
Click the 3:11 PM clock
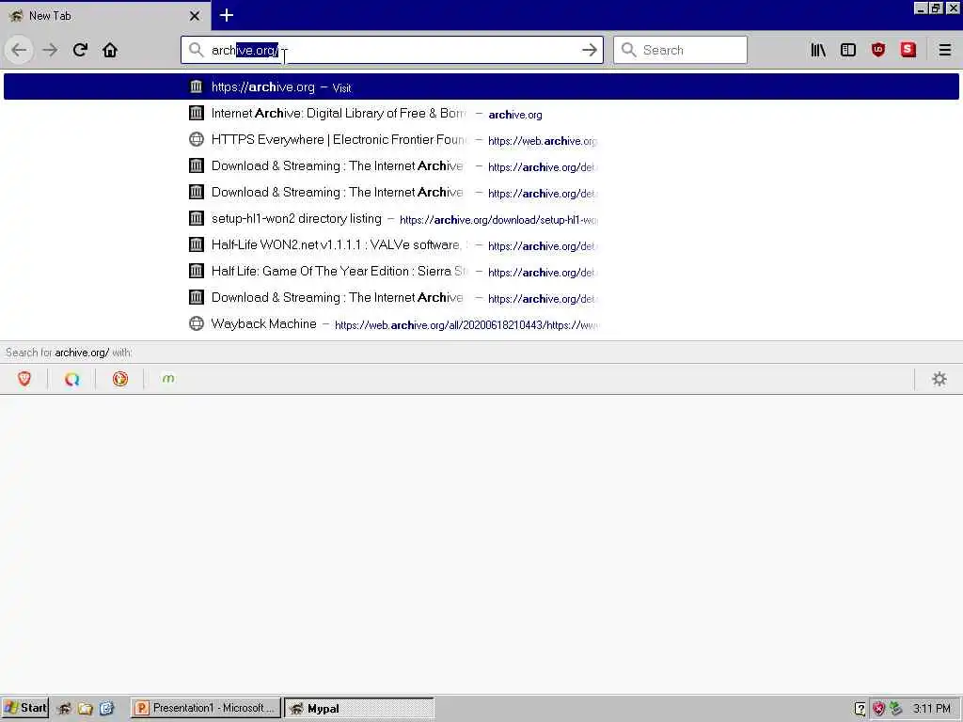point(932,709)
